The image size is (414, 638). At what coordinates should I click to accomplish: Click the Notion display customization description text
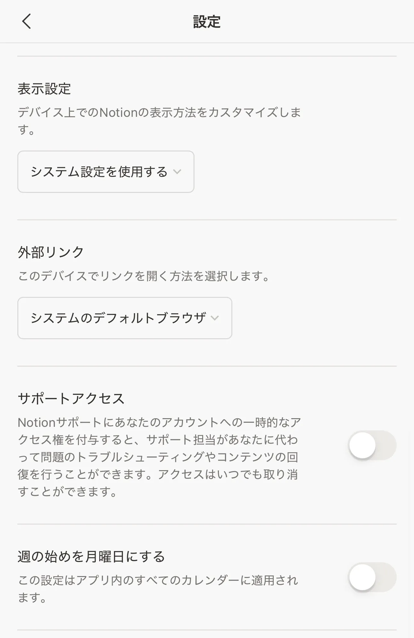pos(159,113)
